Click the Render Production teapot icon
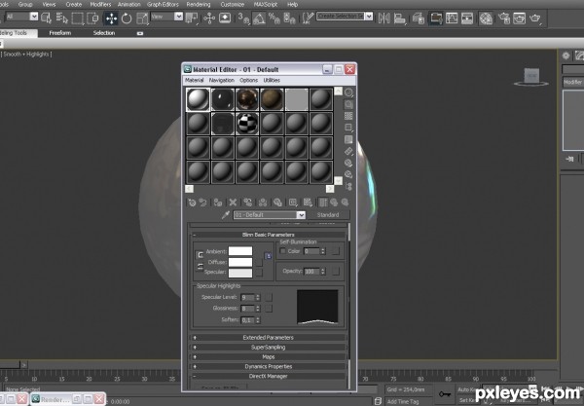584x406 pixels. (x=535, y=18)
